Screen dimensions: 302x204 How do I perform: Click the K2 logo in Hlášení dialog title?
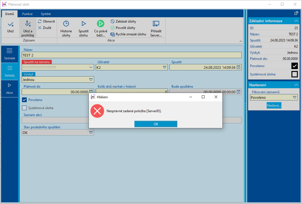click(93, 97)
